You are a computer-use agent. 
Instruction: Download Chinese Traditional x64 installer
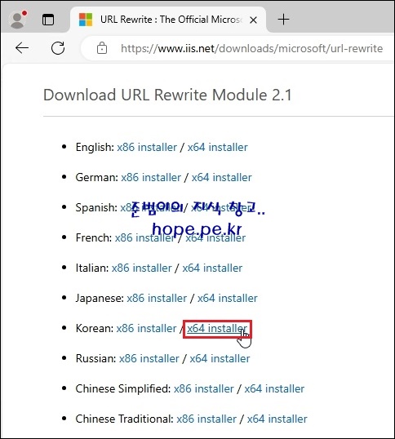(x=277, y=419)
